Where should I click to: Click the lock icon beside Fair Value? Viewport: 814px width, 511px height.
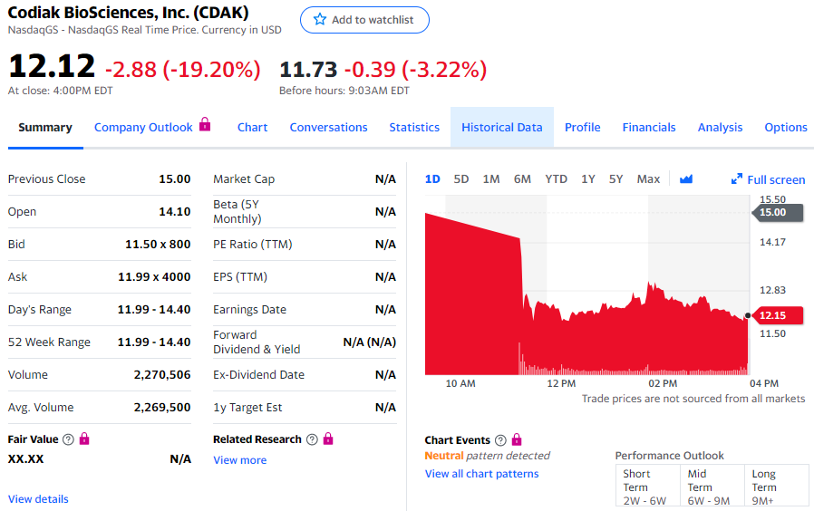coord(84,439)
